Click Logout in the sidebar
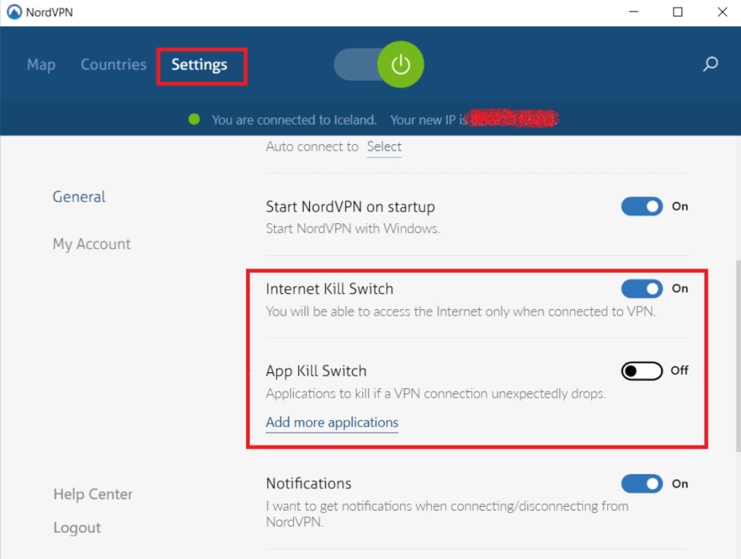741x559 pixels. [x=77, y=528]
